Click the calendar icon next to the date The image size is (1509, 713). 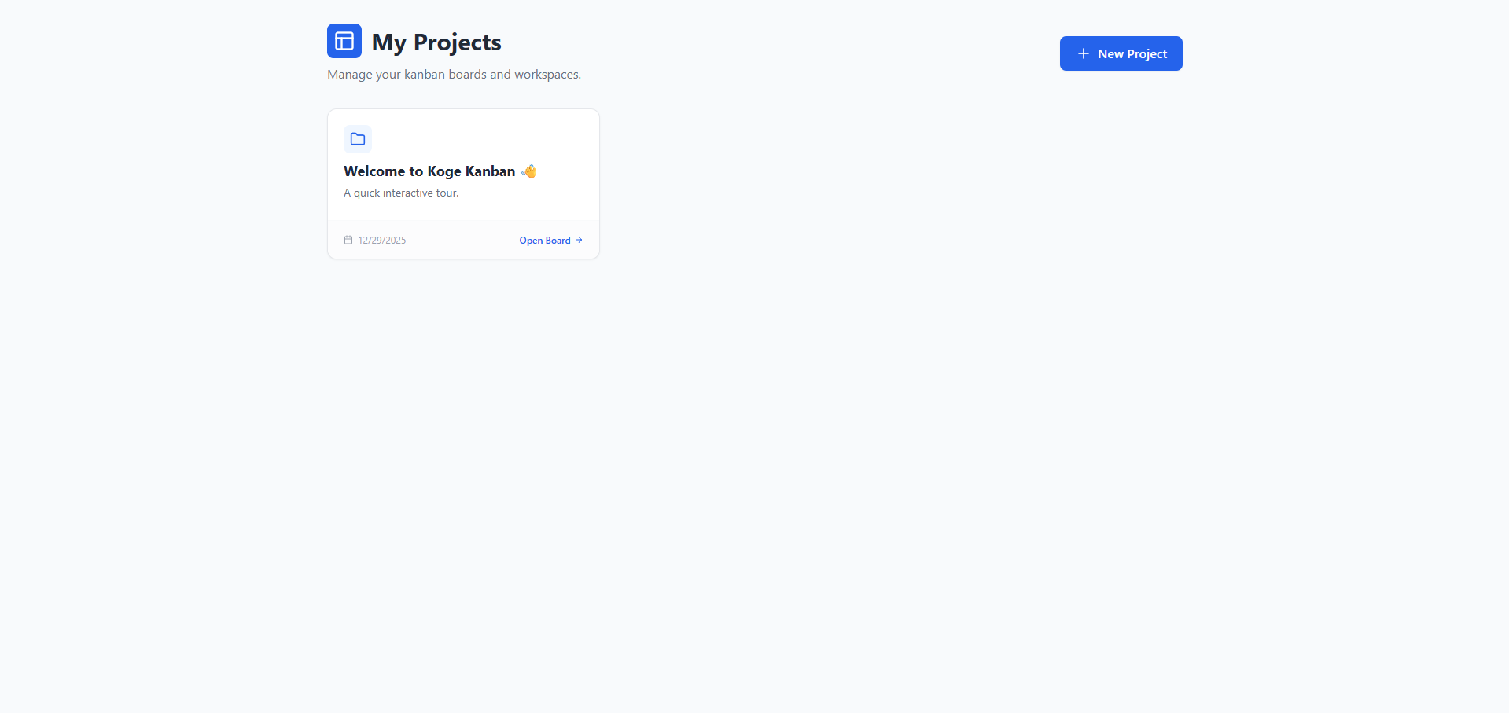point(348,240)
